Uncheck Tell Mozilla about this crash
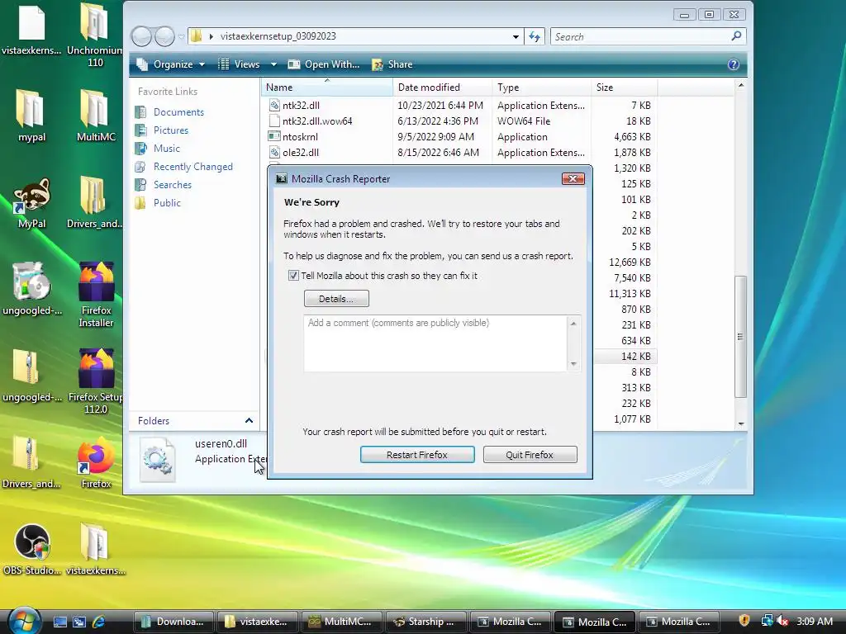This screenshot has height=634, width=846. 293,276
